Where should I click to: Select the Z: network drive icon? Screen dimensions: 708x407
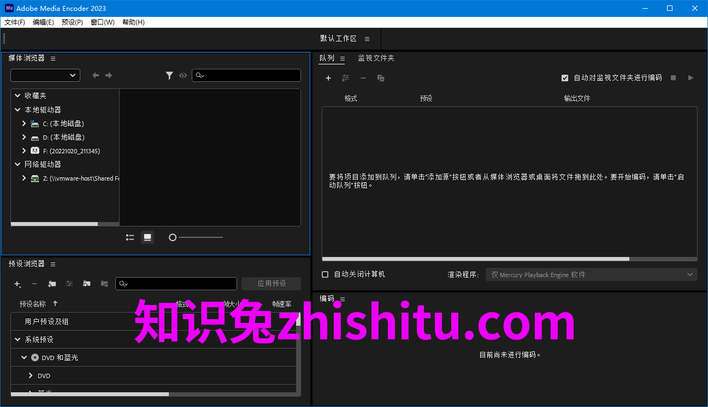[35, 178]
